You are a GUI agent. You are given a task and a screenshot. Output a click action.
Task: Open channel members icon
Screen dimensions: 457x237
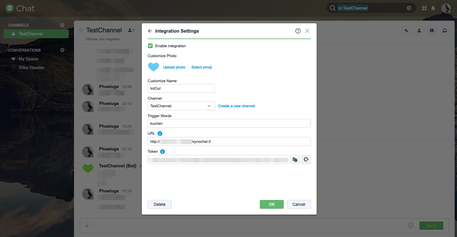(419, 30)
